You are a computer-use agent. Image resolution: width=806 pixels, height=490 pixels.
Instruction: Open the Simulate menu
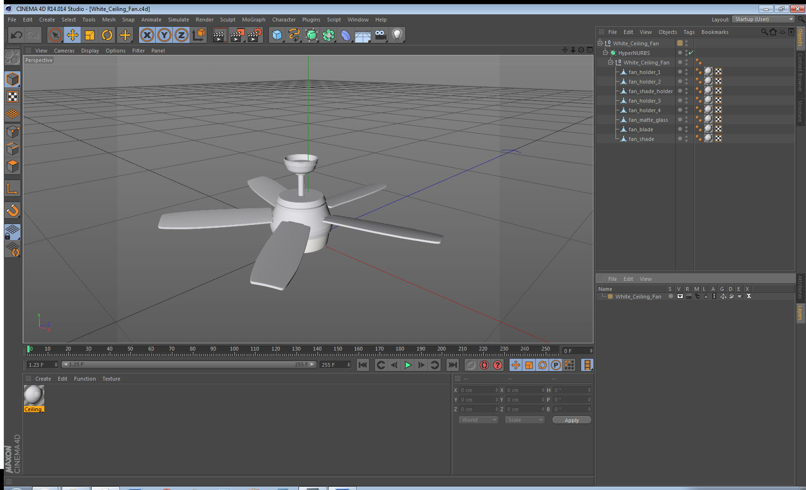click(x=178, y=20)
